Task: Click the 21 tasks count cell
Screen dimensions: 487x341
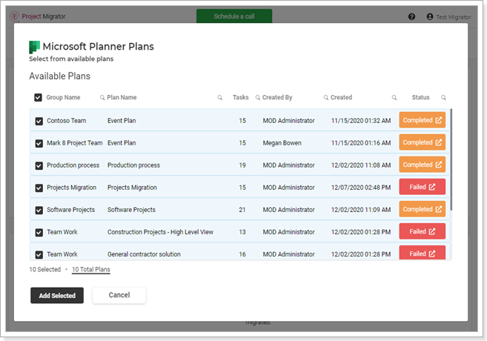Action: pyautogui.click(x=242, y=210)
